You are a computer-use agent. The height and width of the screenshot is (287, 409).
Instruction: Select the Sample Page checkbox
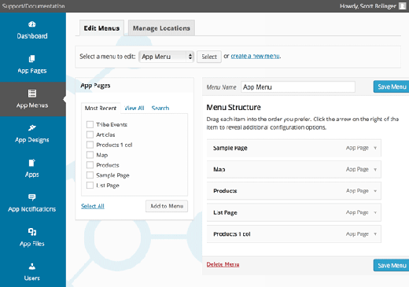90,175
